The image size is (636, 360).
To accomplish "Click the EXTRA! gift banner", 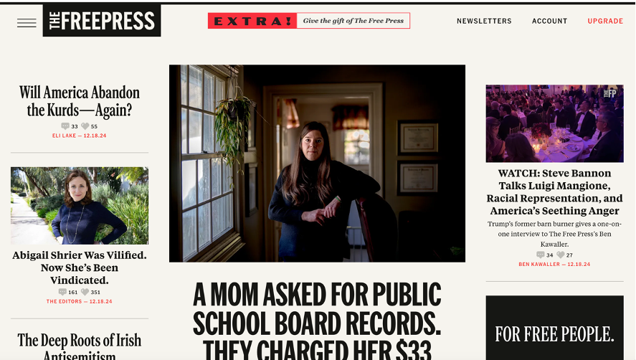I will pos(308,21).
